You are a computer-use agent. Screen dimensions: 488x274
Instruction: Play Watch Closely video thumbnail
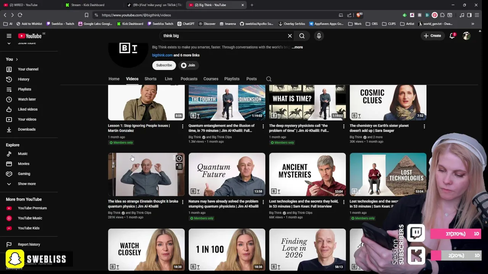[x=146, y=250]
